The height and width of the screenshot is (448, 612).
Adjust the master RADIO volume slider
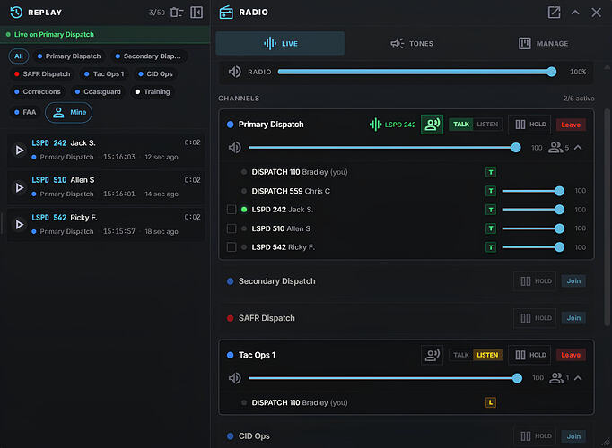coord(417,72)
